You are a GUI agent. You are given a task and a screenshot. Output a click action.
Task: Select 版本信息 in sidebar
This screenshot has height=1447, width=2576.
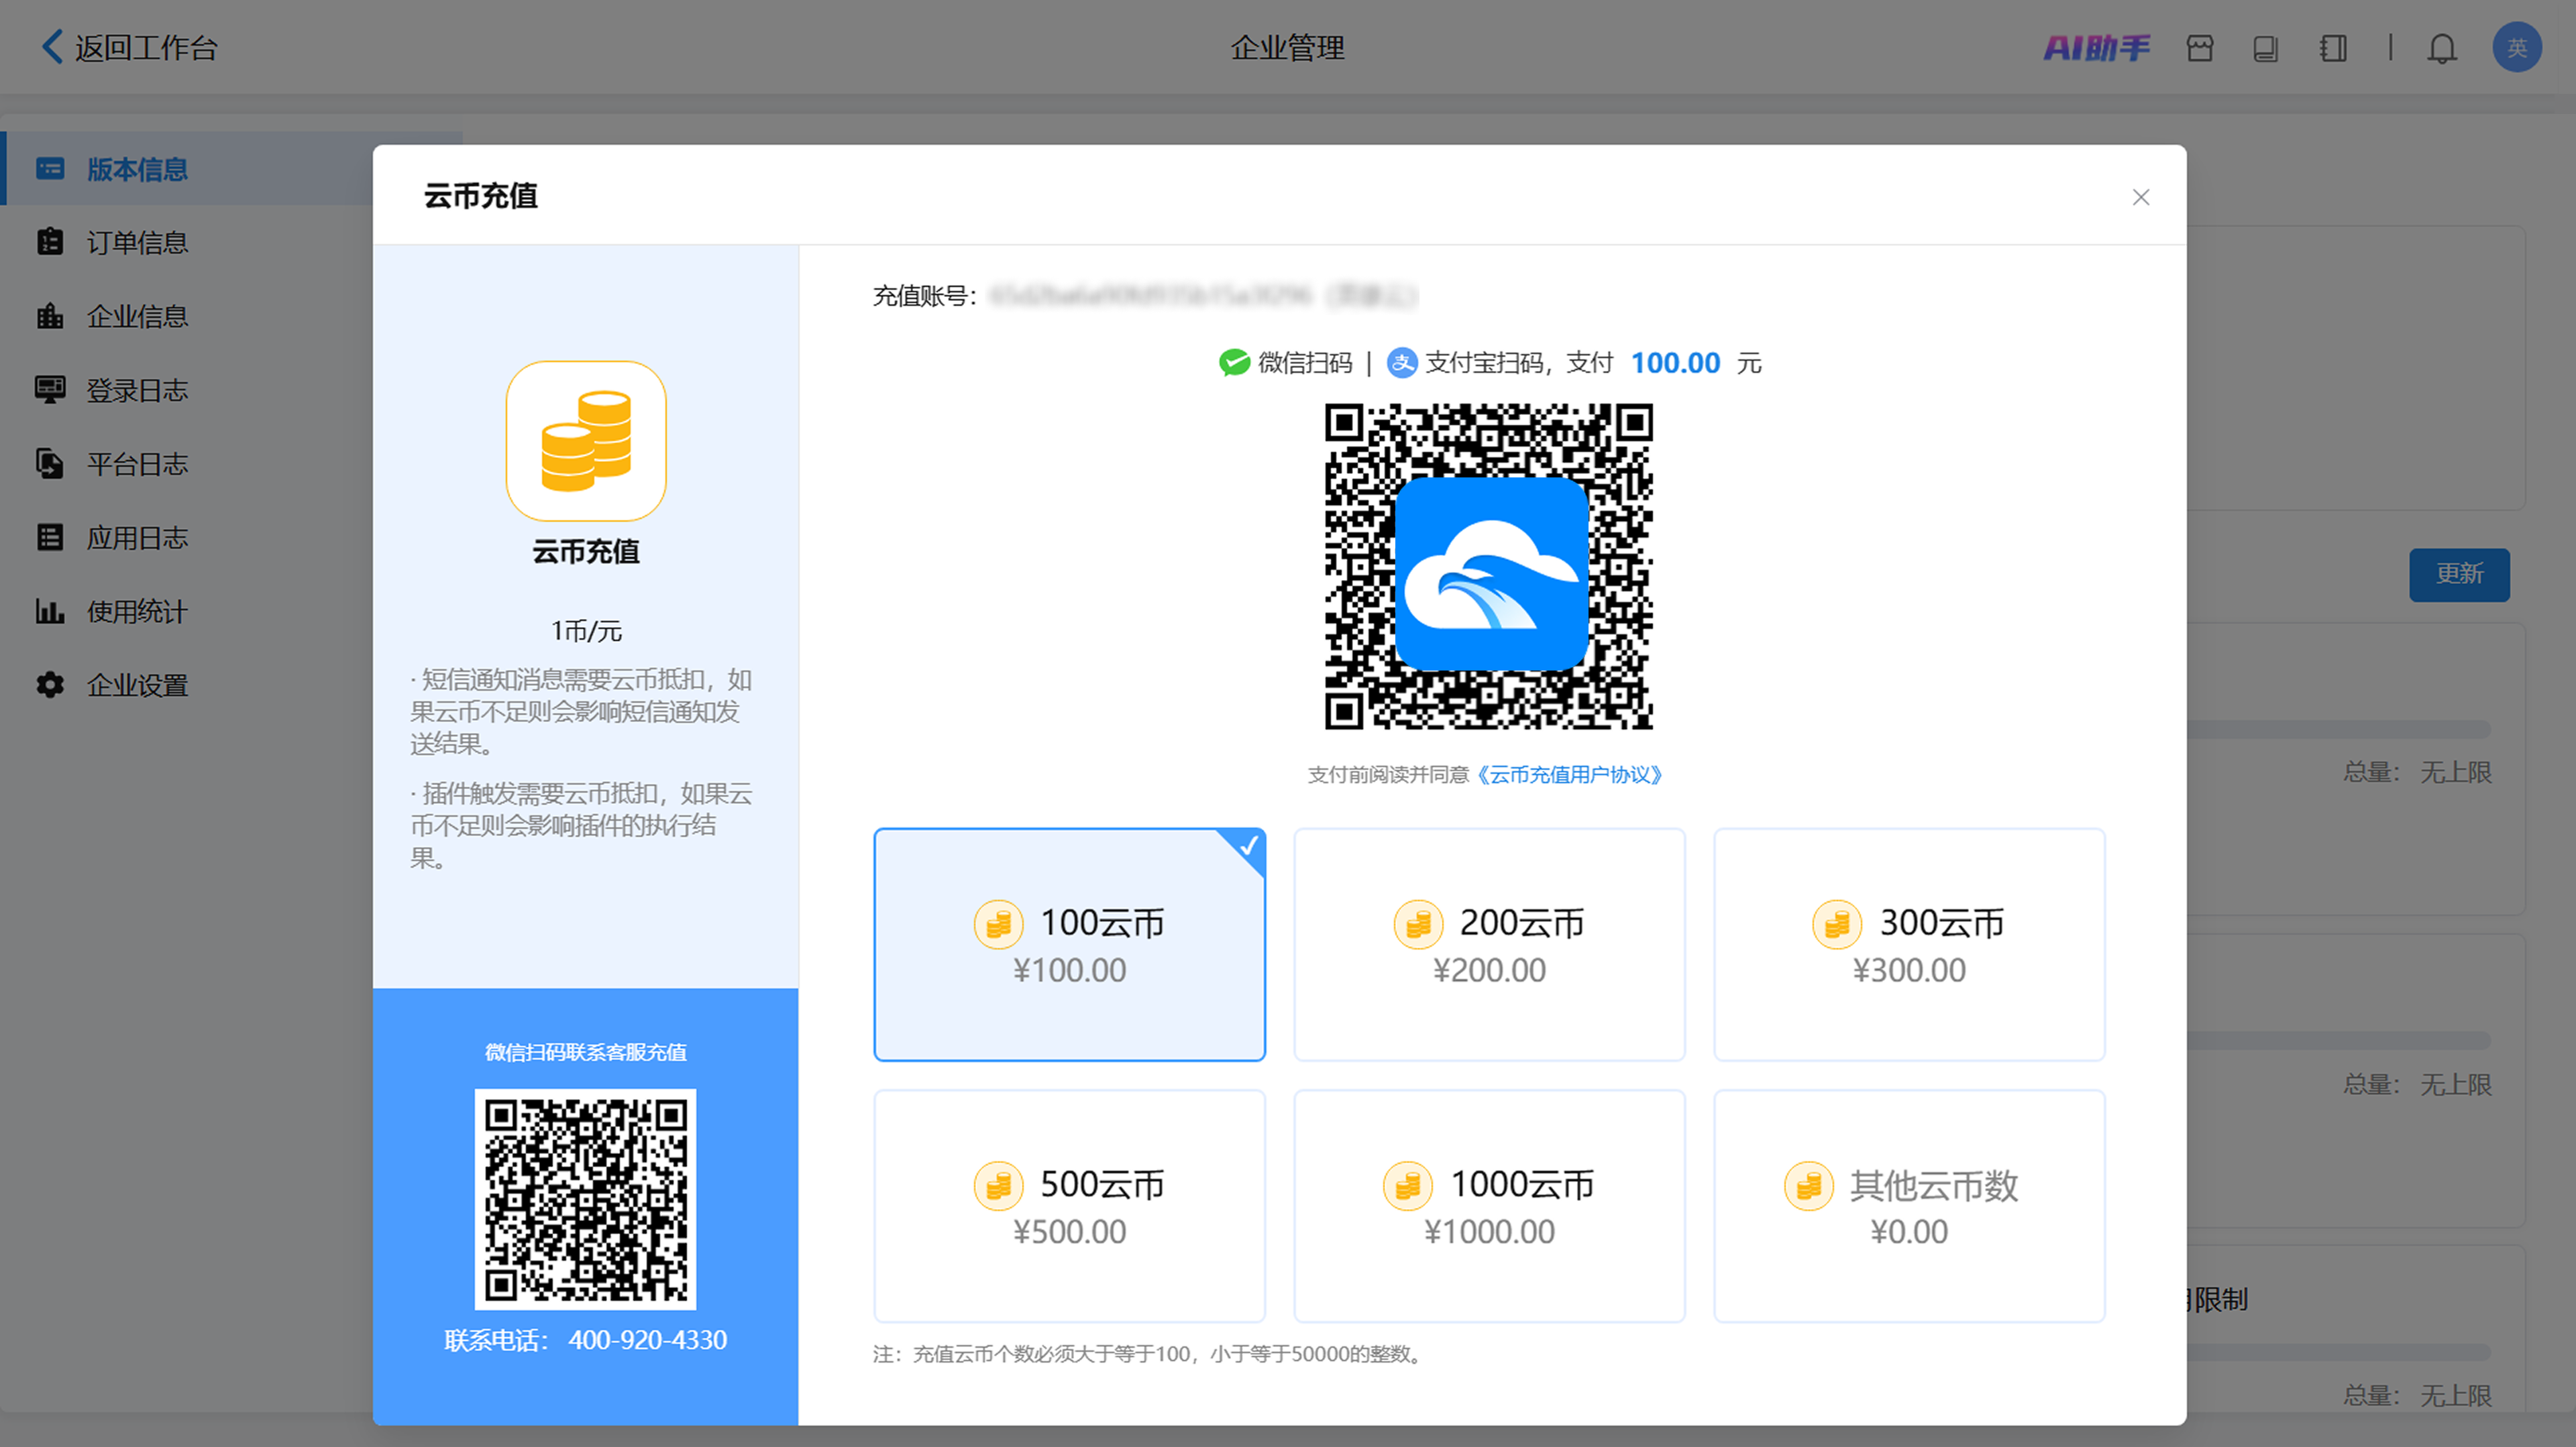coord(186,169)
